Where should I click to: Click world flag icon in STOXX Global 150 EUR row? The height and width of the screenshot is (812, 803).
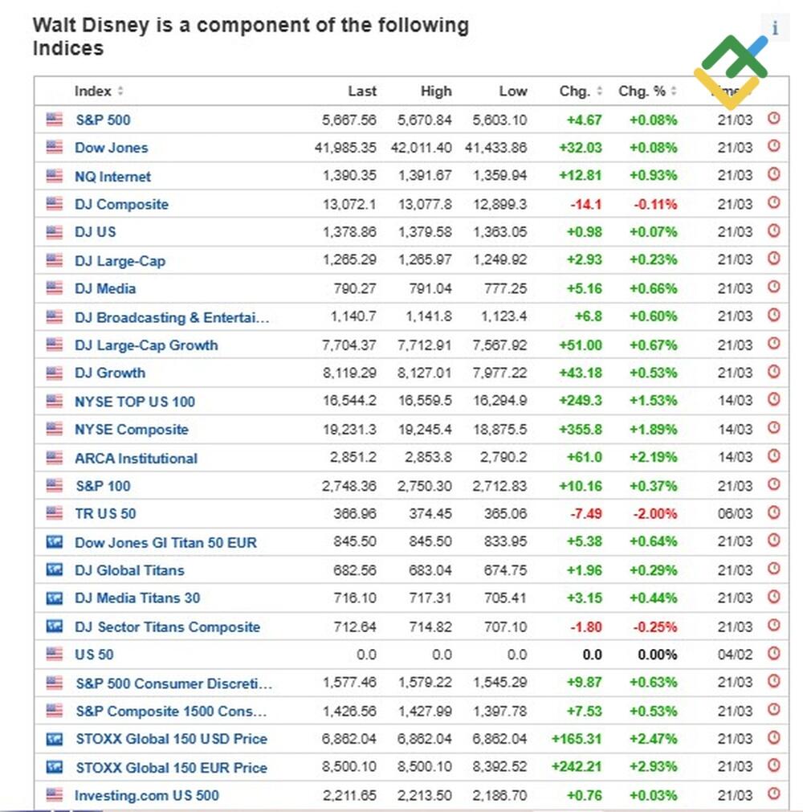point(55,767)
